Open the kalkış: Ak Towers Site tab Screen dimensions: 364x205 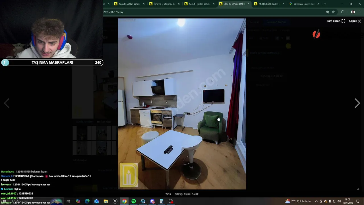pos(304,4)
